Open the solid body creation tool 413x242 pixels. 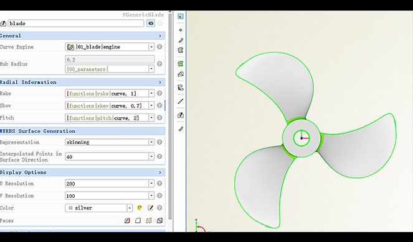pos(181,74)
